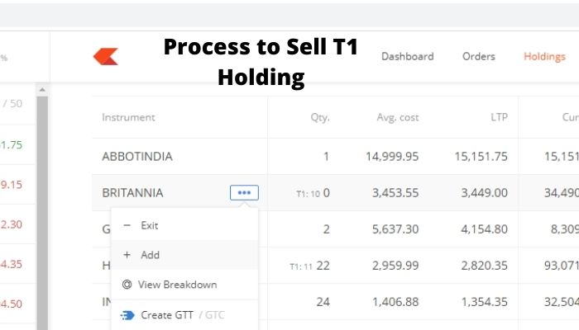The image size is (579, 330).
Task: Switch to the Dashboard tab
Action: pyautogui.click(x=407, y=56)
